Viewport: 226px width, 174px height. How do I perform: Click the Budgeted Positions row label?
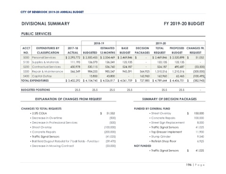pyautogui.click(x=35, y=90)
